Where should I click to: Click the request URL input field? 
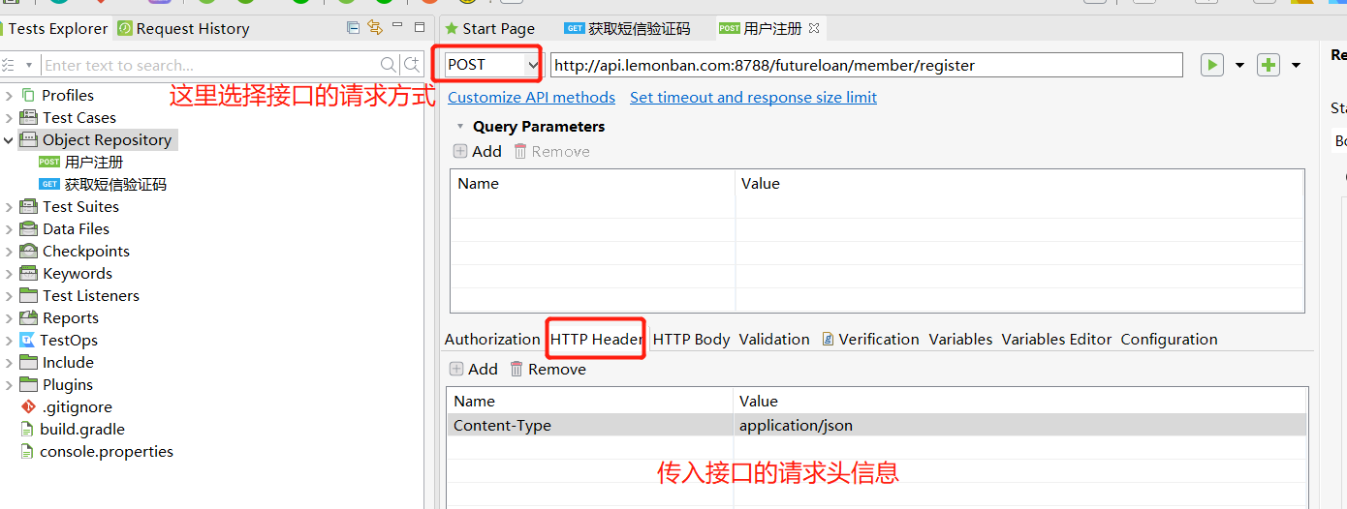(866, 65)
